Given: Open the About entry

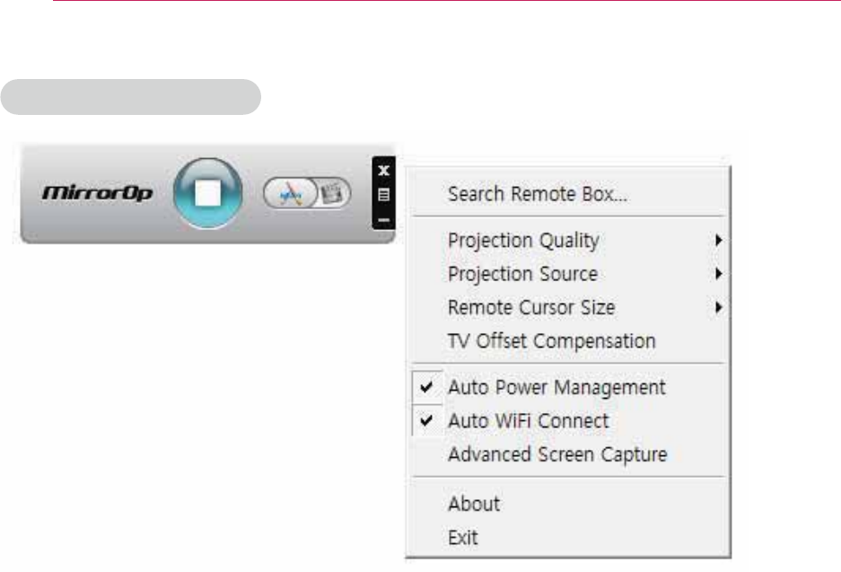Looking at the screenshot, I should click(474, 504).
